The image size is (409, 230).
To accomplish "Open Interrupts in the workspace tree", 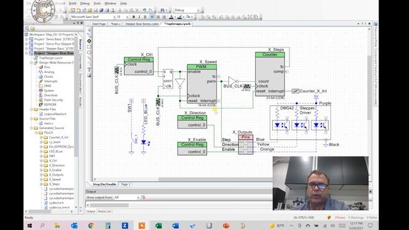I will 50,81.
